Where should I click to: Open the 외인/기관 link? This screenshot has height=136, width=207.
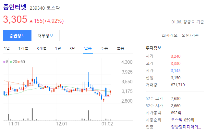point(190,35)
